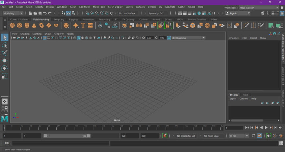Select the polygon sphere shelf icon
The width and height of the screenshot is (285, 152).
point(12,25)
